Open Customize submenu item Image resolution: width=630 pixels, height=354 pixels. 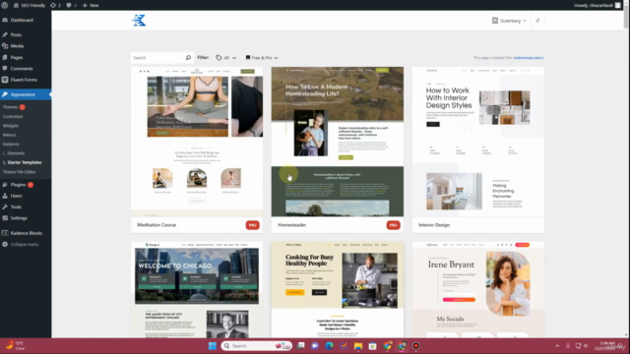13,116
